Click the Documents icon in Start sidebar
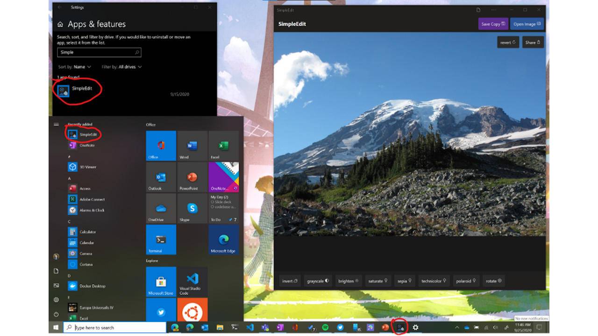Screen dimensions: 598x336 (56, 271)
